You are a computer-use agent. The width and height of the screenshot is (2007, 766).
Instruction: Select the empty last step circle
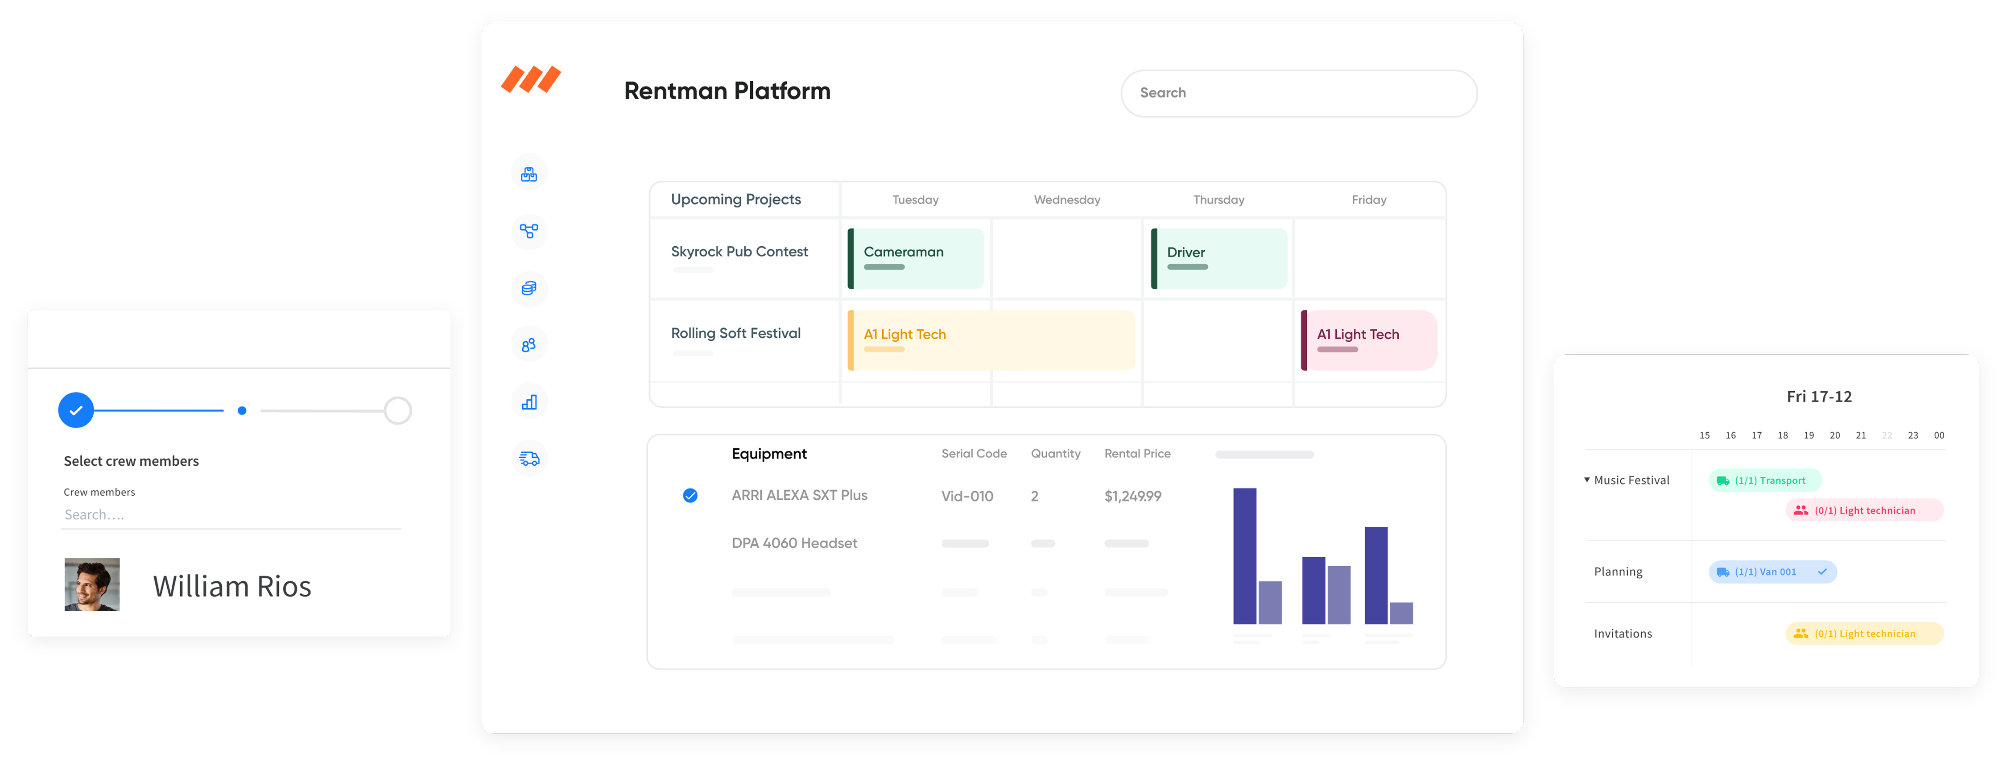[397, 410]
